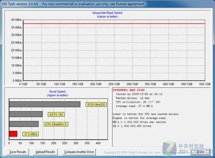Click the 35 MB/s axis label
This screenshot has height=158, width=215.
pos(16,27)
